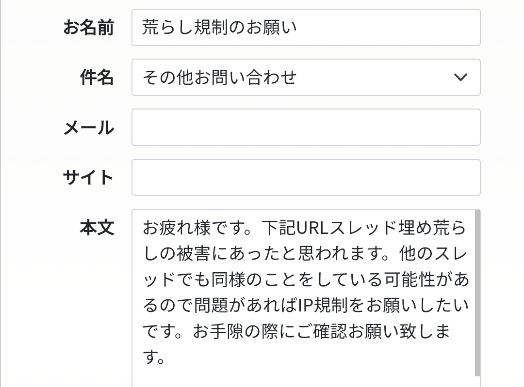Click the お名前 field label
This screenshot has height=387, width=524.
click(88, 28)
